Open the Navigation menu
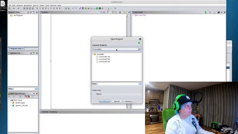238x134 pixels. (28, 6)
